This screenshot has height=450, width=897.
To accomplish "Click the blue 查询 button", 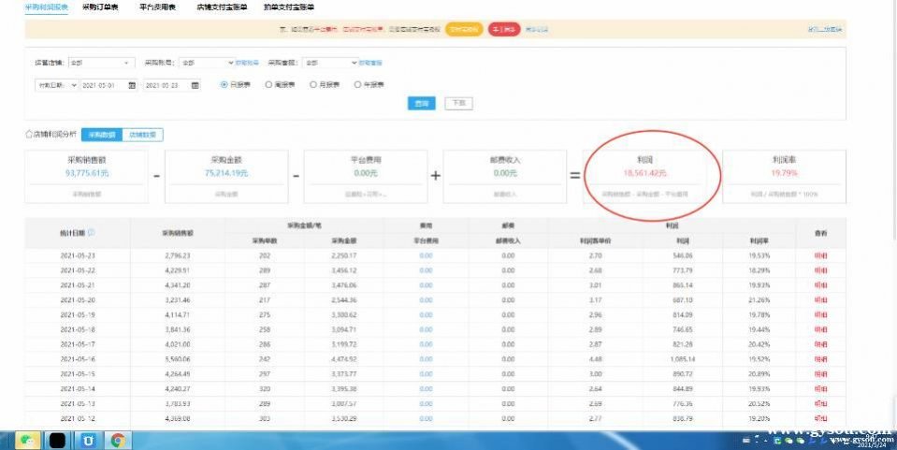I will point(422,103).
